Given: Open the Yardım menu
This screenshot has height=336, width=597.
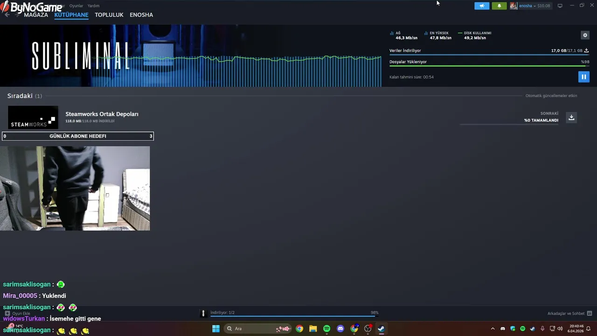Looking at the screenshot, I should pyautogui.click(x=93, y=6).
